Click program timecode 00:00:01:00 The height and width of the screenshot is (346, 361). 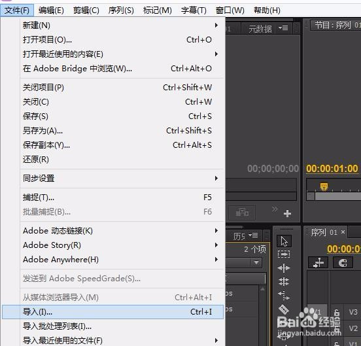[x=332, y=169]
